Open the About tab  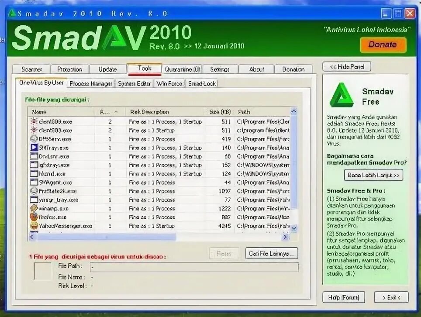click(256, 69)
